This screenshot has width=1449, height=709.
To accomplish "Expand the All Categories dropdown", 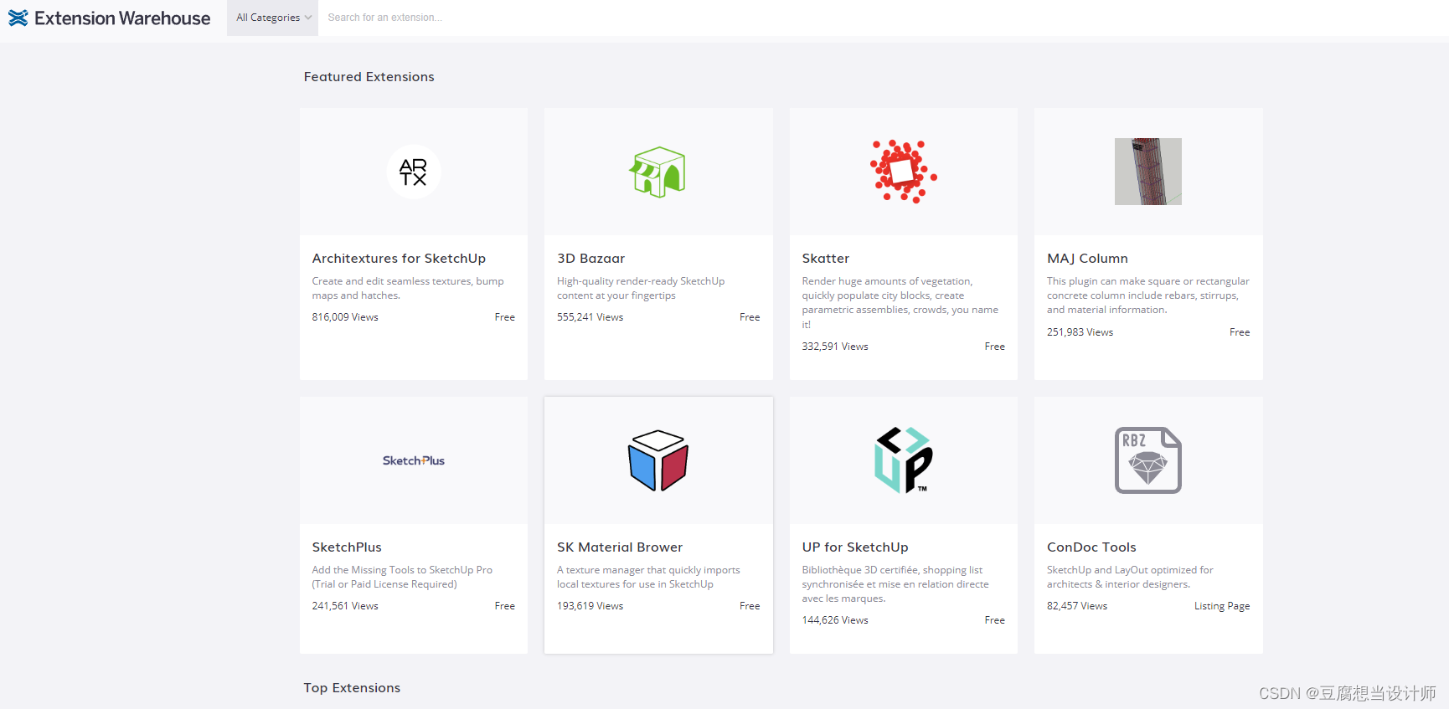I will (x=273, y=18).
